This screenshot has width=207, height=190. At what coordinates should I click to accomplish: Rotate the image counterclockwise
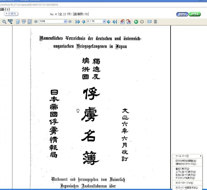tap(122, 22)
